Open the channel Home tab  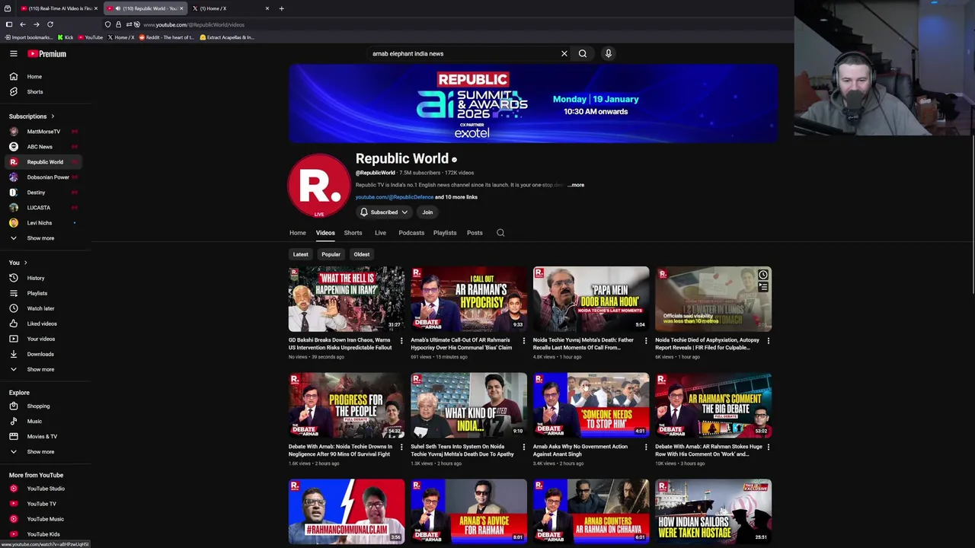(x=298, y=233)
